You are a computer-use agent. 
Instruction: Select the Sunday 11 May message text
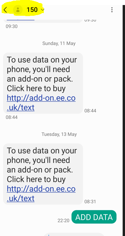(43, 83)
